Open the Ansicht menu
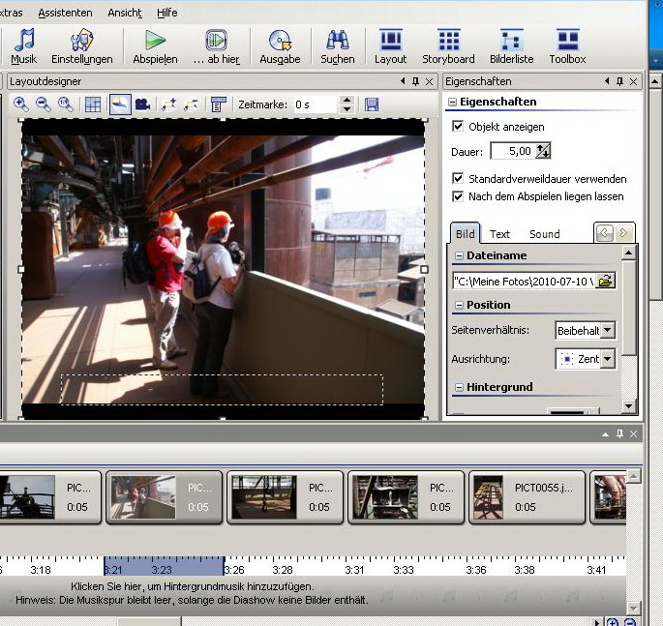663x626 pixels. click(124, 13)
